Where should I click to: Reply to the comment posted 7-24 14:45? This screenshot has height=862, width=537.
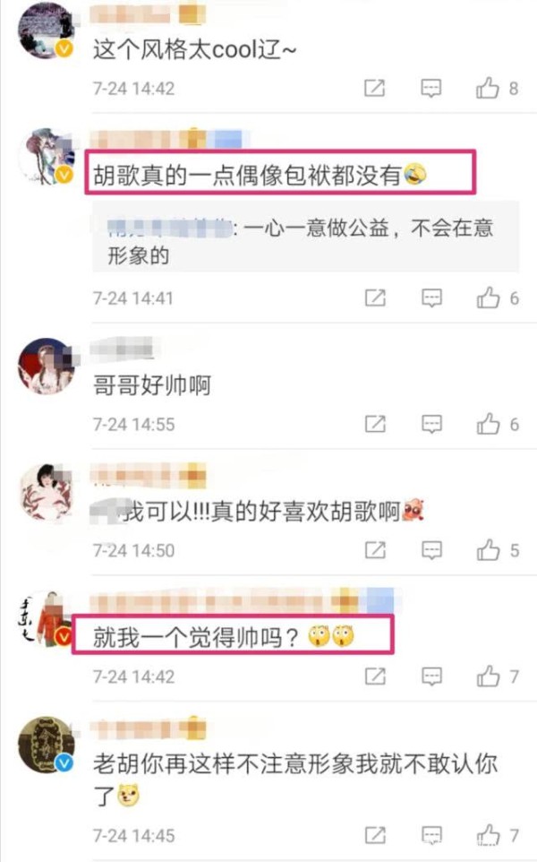click(431, 835)
